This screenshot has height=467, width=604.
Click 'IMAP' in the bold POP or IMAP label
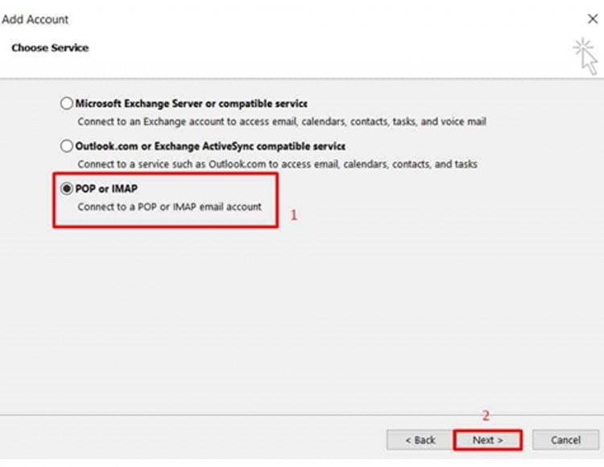(x=124, y=188)
